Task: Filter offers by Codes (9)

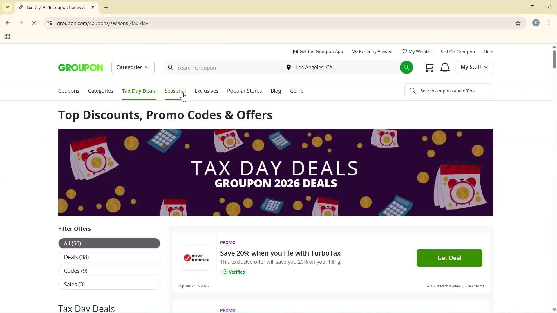Action: 109,271
